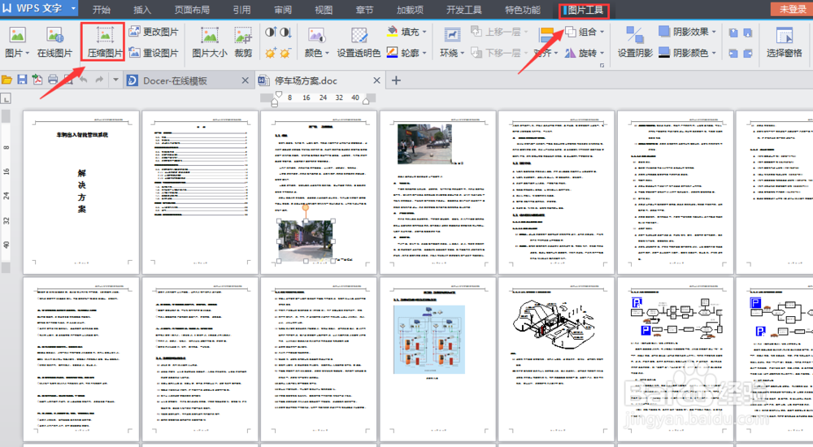Open a new document tab with plus
The height and width of the screenshot is (447, 813).
[x=396, y=80]
